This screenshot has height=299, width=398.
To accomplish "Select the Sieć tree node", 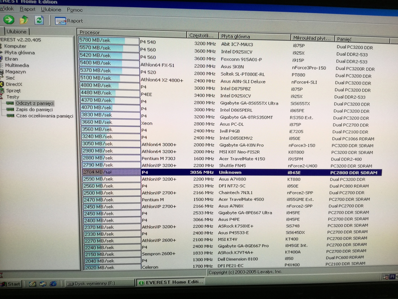I will (10, 78).
